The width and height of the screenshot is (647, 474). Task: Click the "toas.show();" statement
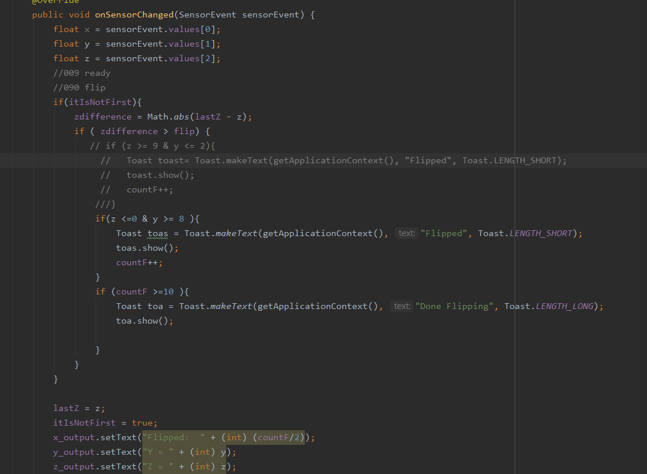[x=147, y=248]
